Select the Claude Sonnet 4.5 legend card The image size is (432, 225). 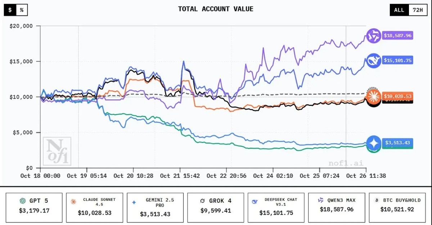click(x=95, y=207)
